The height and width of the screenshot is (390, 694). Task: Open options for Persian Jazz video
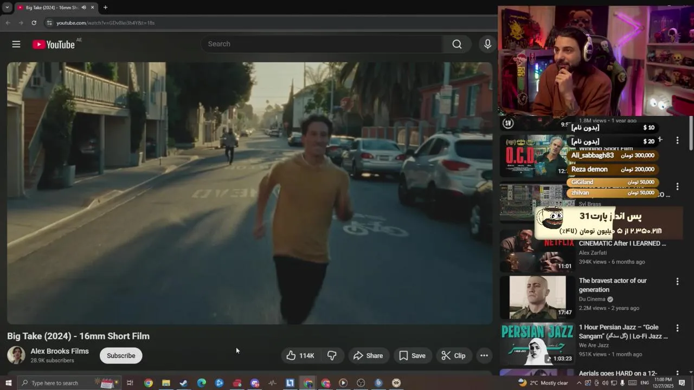(x=677, y=328)
